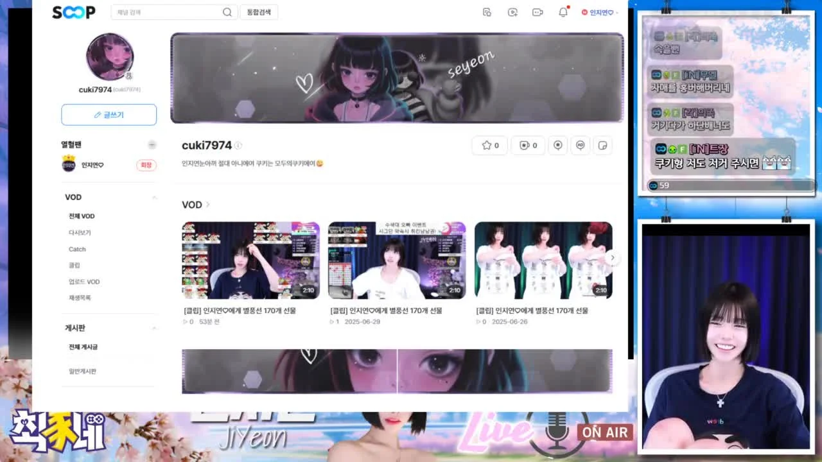Toggle favorite star button showing 0
This screenshot has height=462, width=822.
coord(490,145)
